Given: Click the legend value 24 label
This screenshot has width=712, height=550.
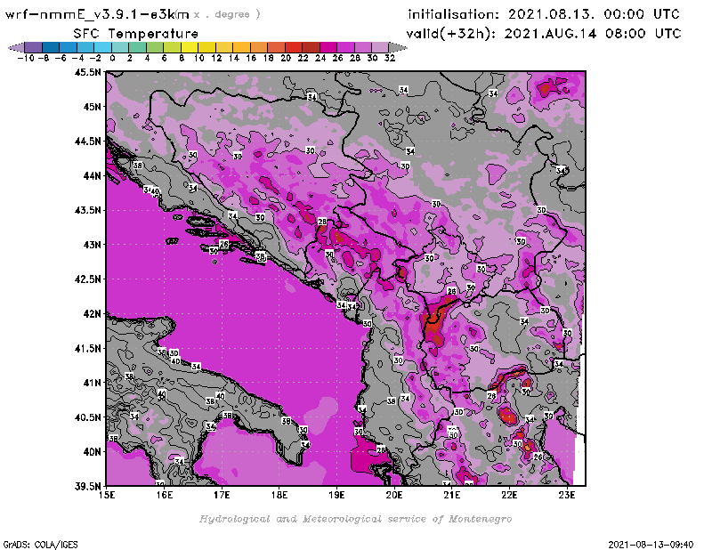Looking at the screenshot, I should pyautogui.click(x=320, y=58).
